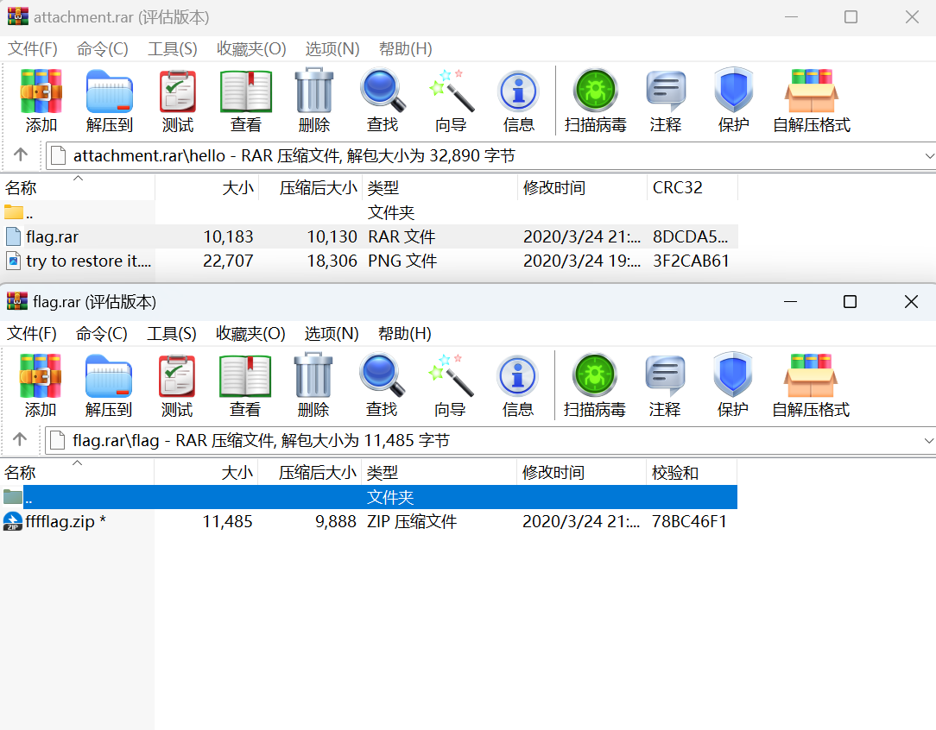The width and height of the screenshot is (936, 730).
Task: Sort by CRC32 column in attachment.rar window
Action: coord(693,188)
